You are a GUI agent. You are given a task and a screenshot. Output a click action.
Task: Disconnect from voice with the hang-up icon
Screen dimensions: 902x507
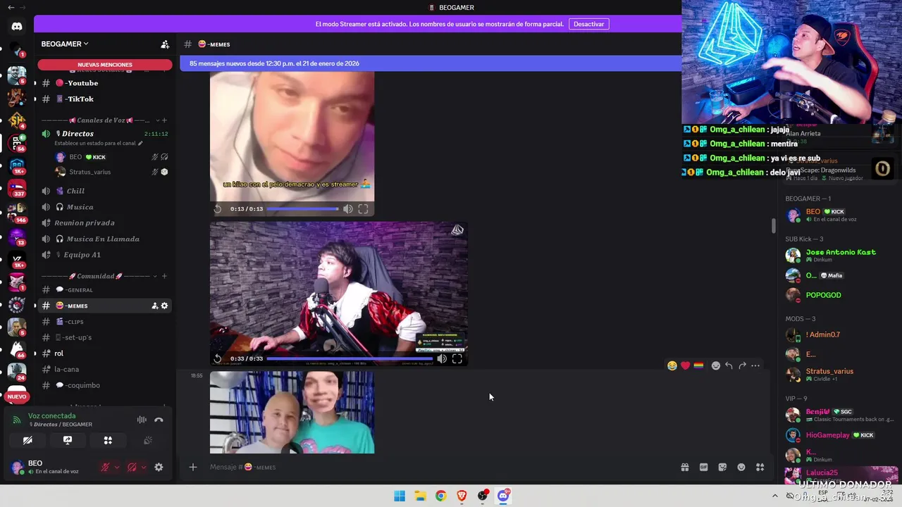click(x=159, y=420)
